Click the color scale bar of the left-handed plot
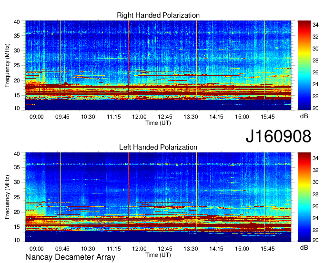 tap(304, 197)
